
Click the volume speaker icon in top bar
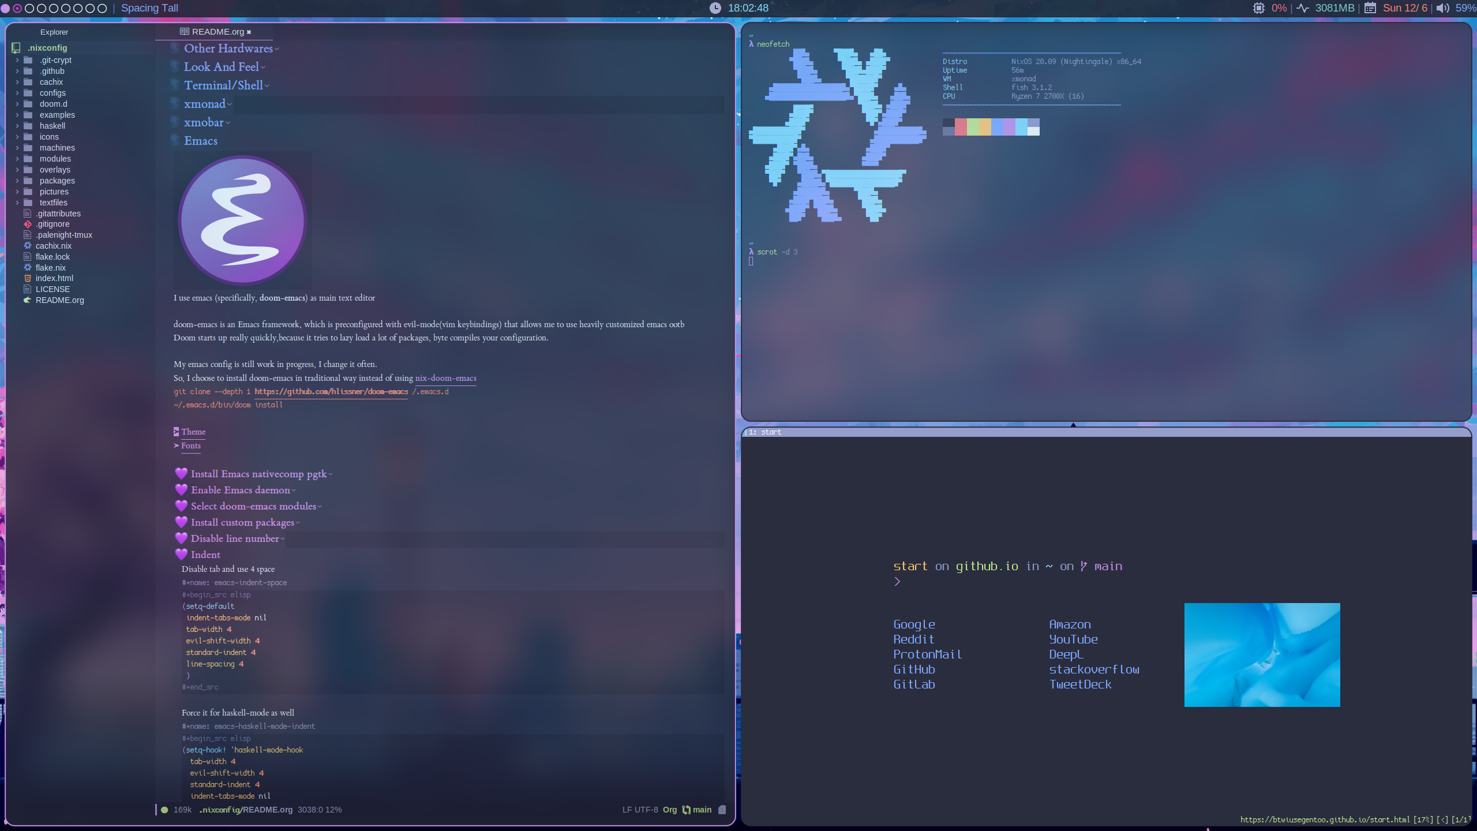(1442, 8)
